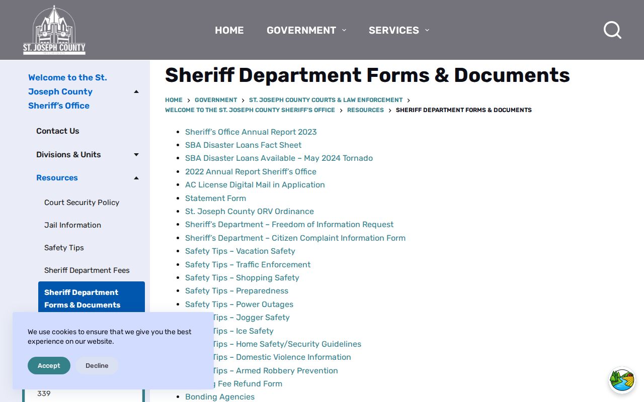Open Citizen Complaint Information Form

(295, 238)
